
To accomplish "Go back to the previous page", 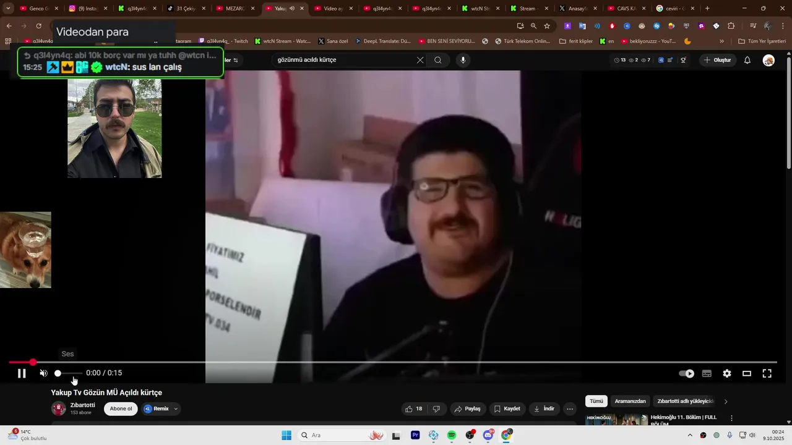I will 9,26.
